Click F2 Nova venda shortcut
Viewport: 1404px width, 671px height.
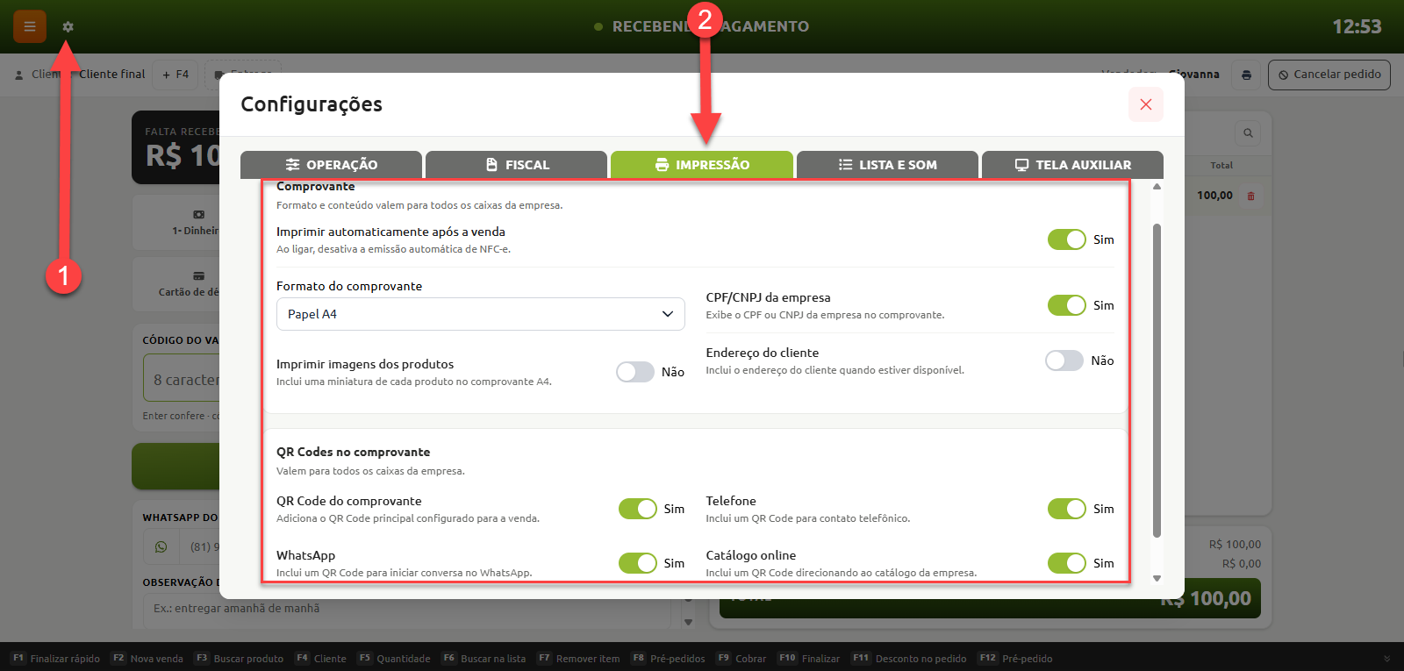point(147,659)
